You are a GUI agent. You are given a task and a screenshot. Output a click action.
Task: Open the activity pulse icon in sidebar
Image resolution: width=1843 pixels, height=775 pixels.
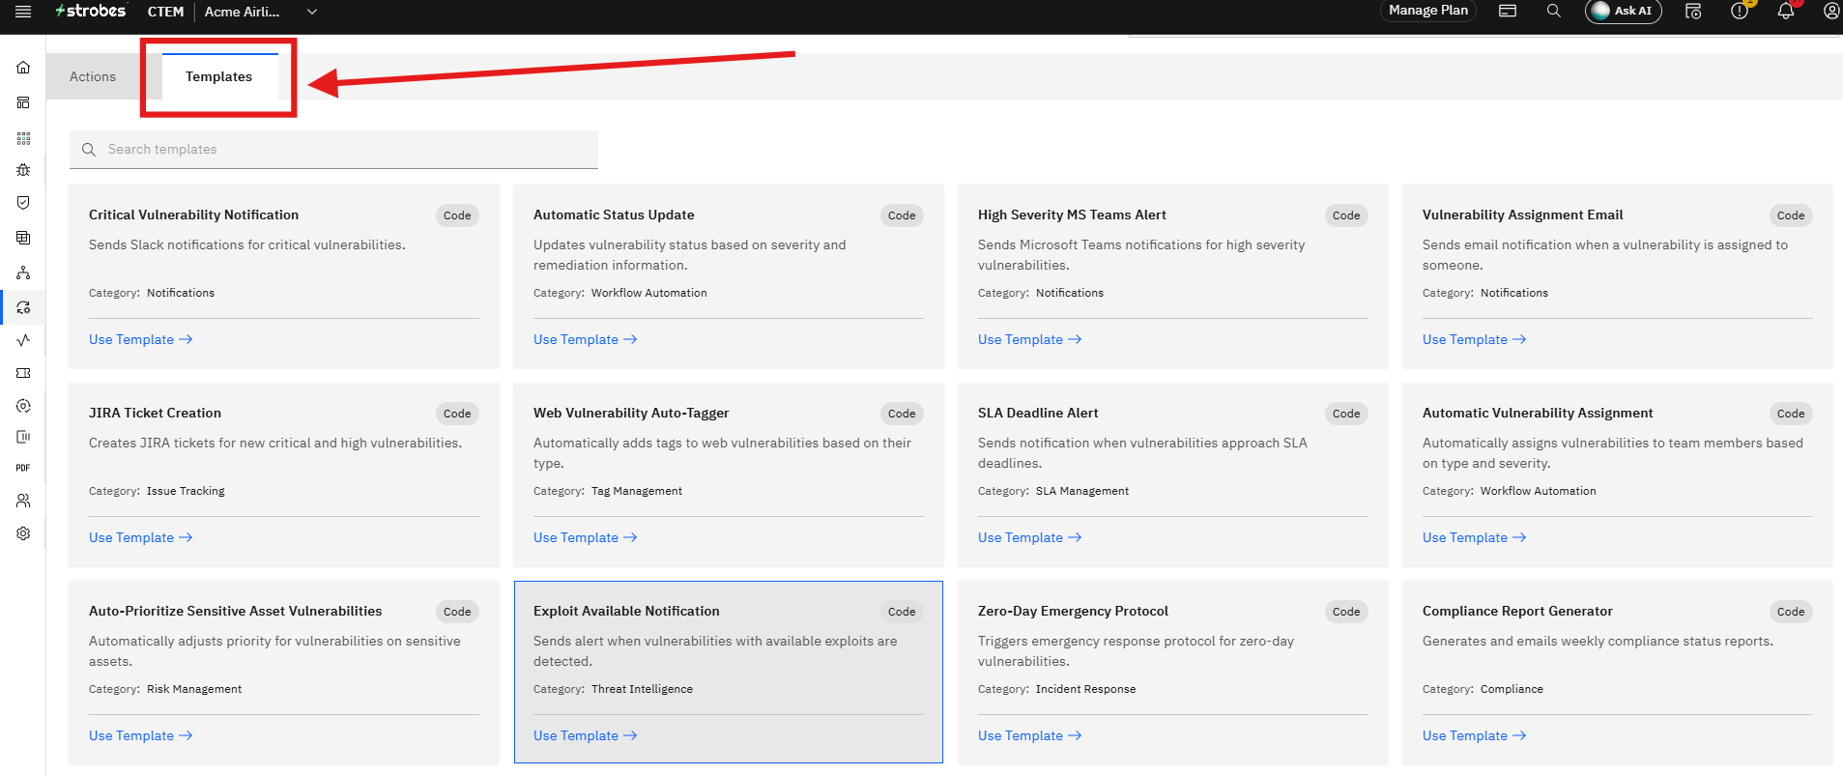(x=23, y=340)
